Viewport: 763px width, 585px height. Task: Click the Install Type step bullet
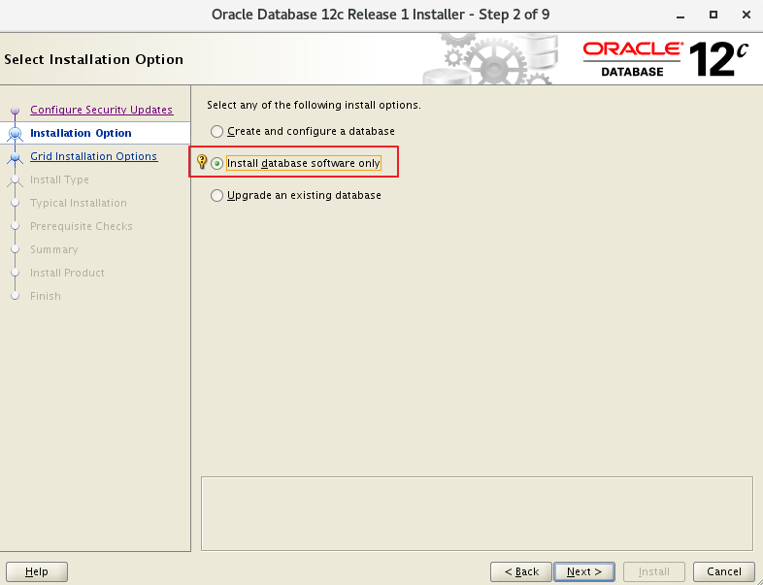16,180
